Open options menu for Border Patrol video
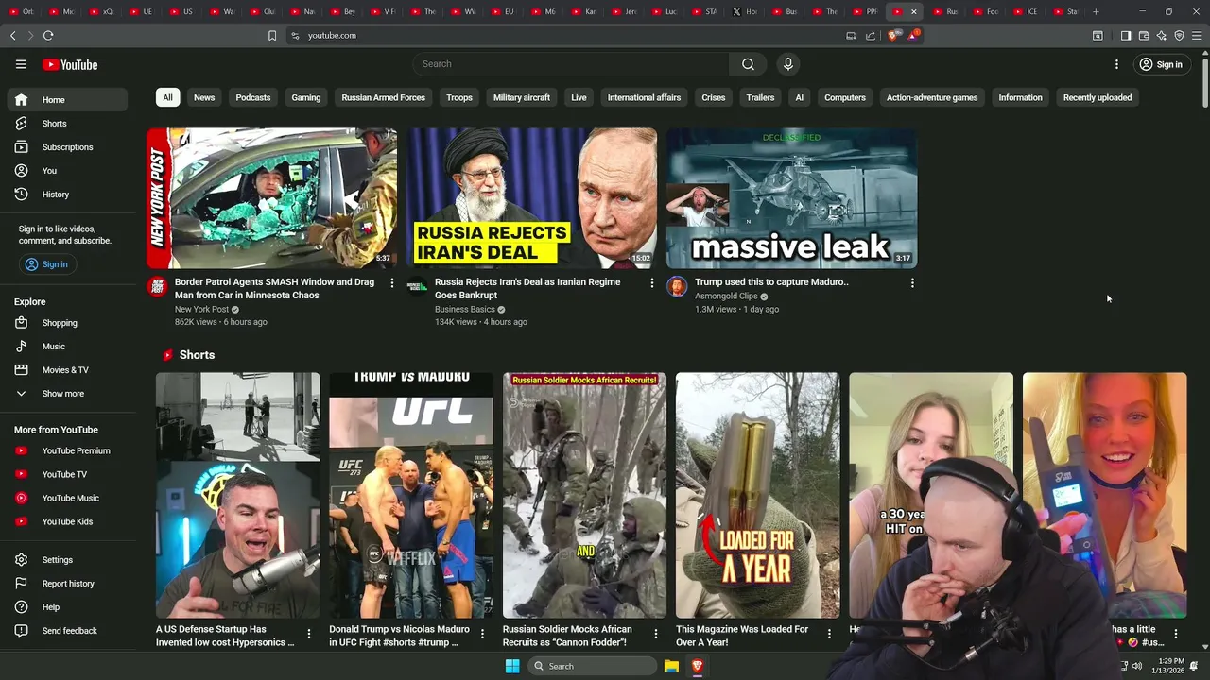The height and width of the screenshot is (680, 1210). 392,282
